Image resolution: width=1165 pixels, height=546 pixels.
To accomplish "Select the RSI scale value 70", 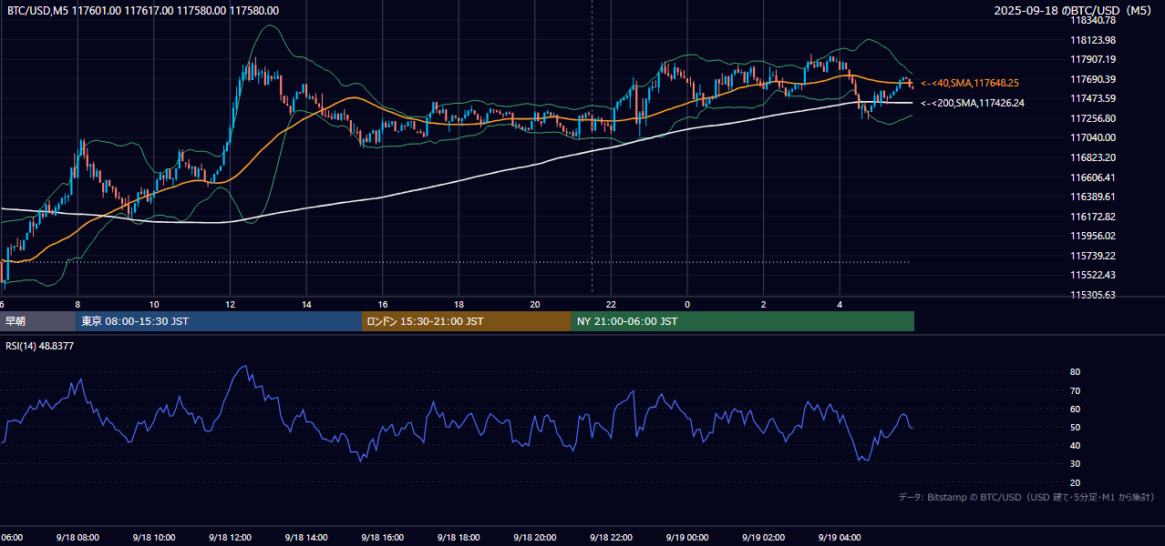I will pos(1076,390).
